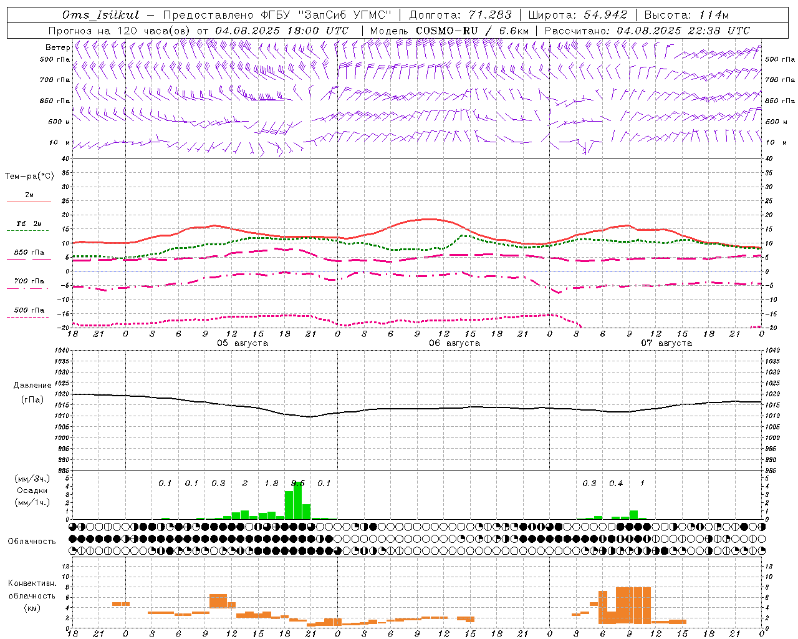Click the date label 06 августа
Viewport: 798px width, 639px height.
454,343
